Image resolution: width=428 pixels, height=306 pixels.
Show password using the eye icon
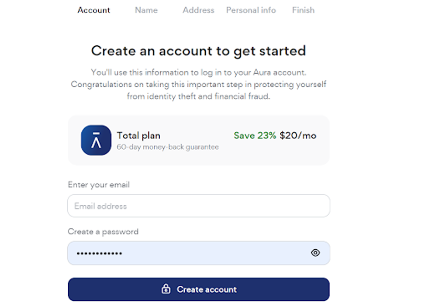click(315, 253)
